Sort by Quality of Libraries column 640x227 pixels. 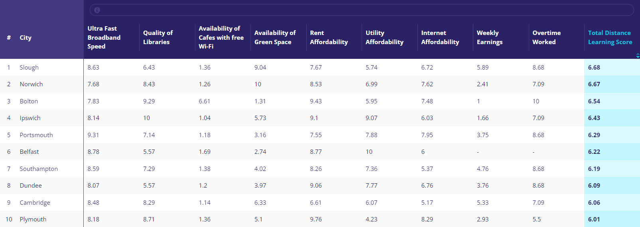(158, 37)
